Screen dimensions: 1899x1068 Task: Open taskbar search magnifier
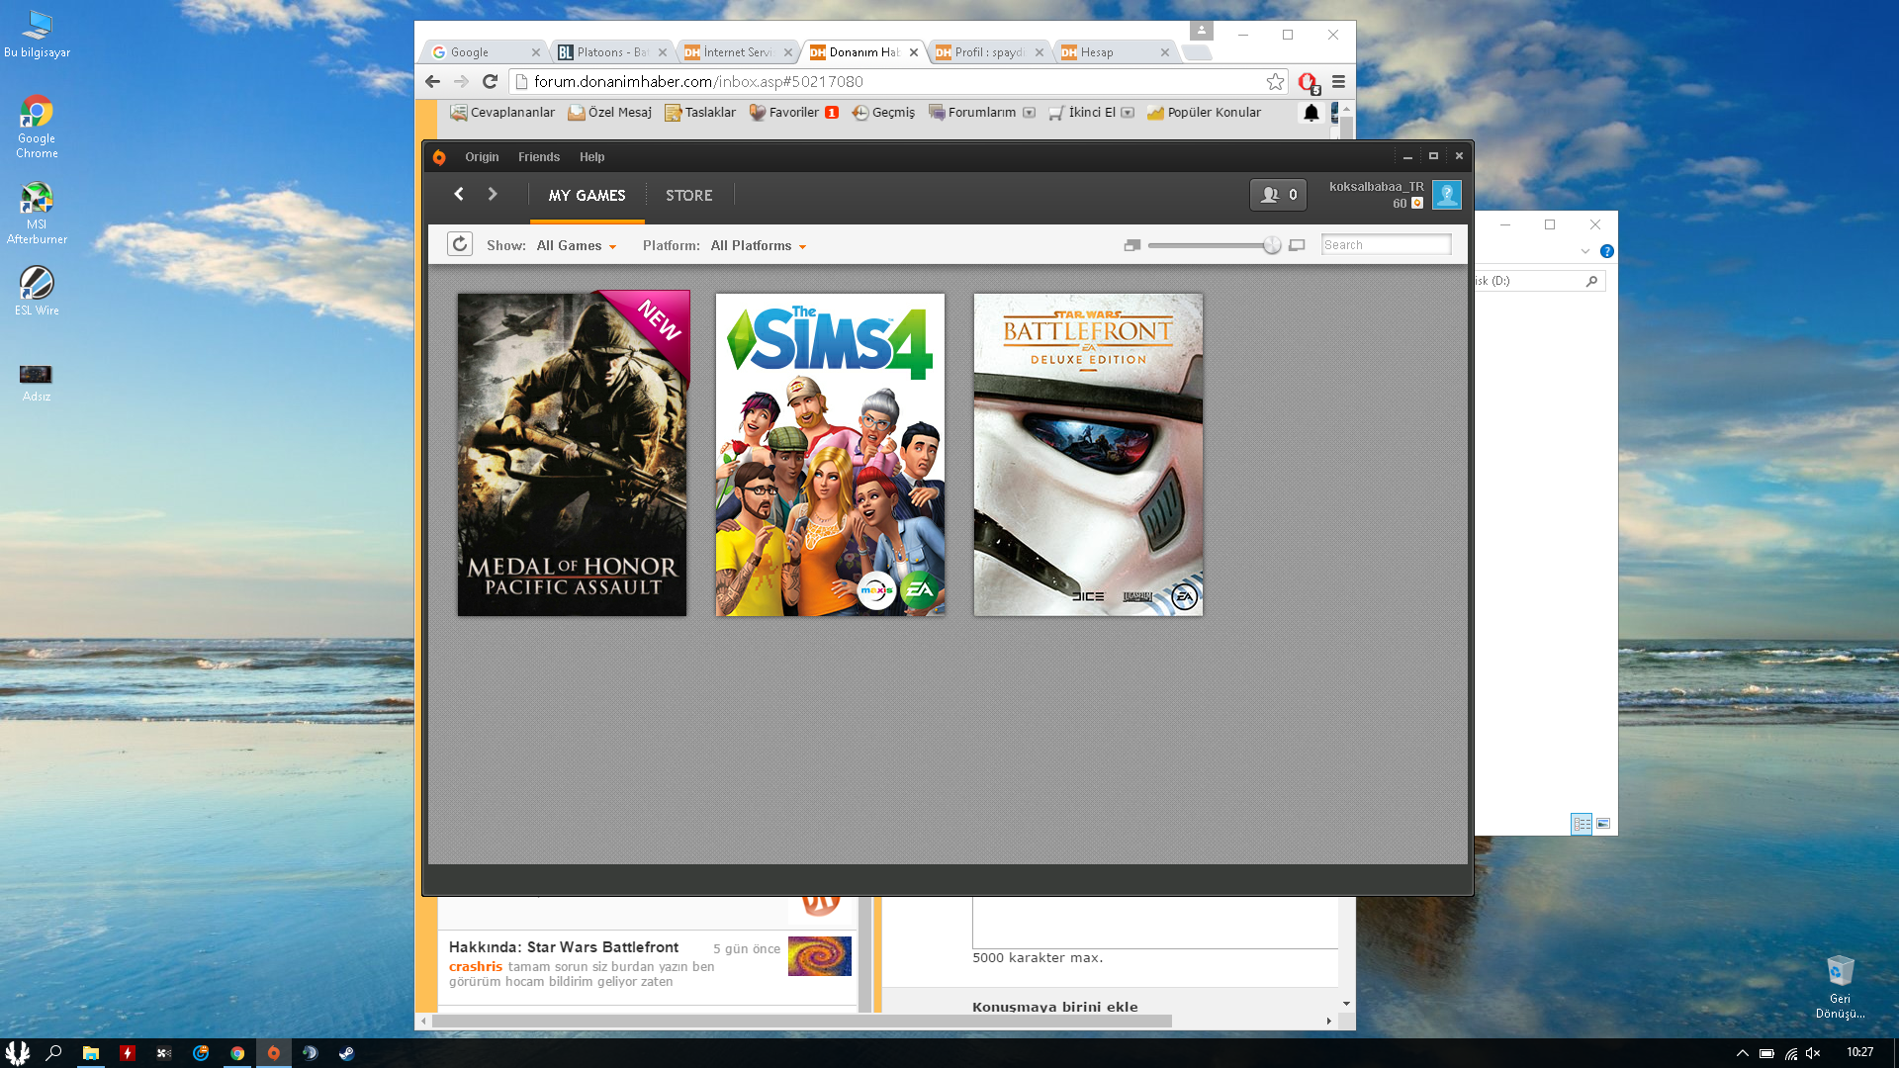tap(53, 1053)
